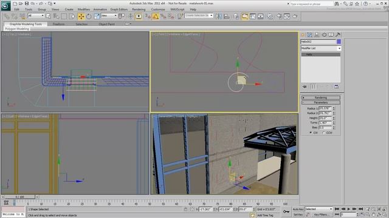Screen dimensions: 389x218
Task: Activate the Select Object tool
Action: (49, 16)
